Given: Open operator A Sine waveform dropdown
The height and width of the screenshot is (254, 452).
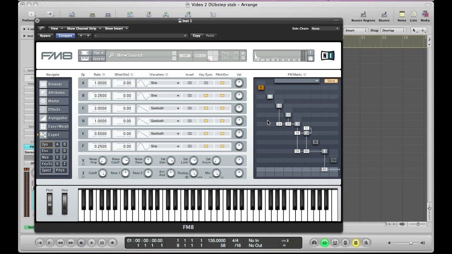Looking at the screenshot, I should click(x=165, y=83).
